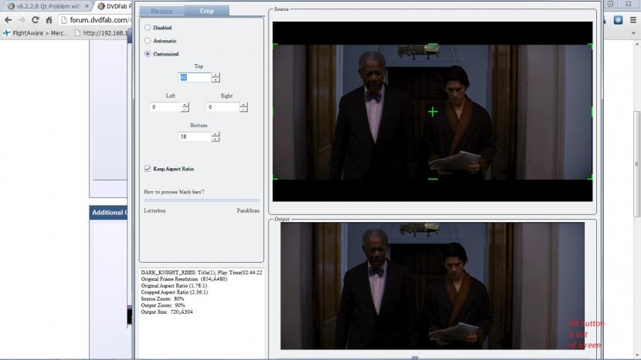The width and height of the screenshot is (641, 360).
Task: Open the Chrome hamburger menu
Action: [x=633, y=19]
